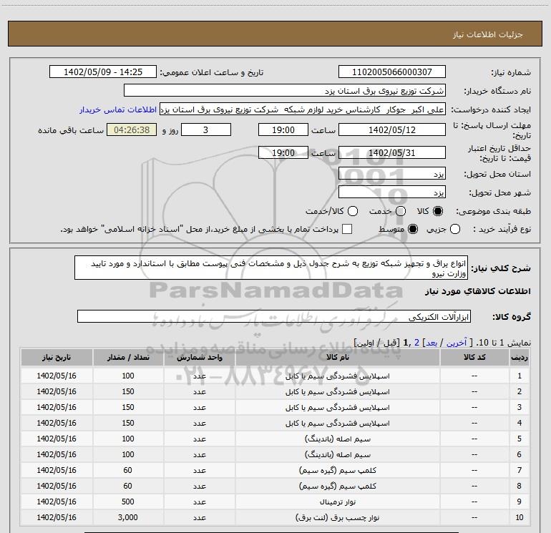Viewport: 551px width, 533px height.
Task: Choose جزیی purchase process option
Action: [x=455, y=229]
